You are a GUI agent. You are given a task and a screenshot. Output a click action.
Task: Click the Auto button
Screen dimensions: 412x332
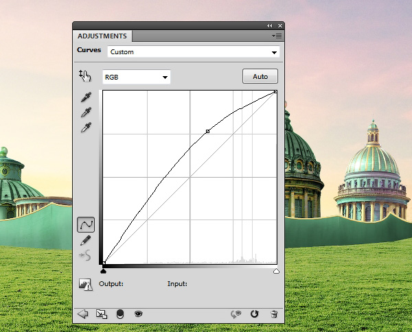pyautogui.click(x=260, y=76)
